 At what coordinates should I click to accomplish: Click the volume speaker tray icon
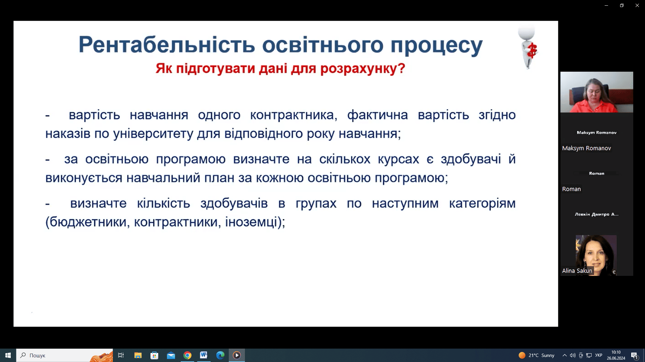[572, 355]
